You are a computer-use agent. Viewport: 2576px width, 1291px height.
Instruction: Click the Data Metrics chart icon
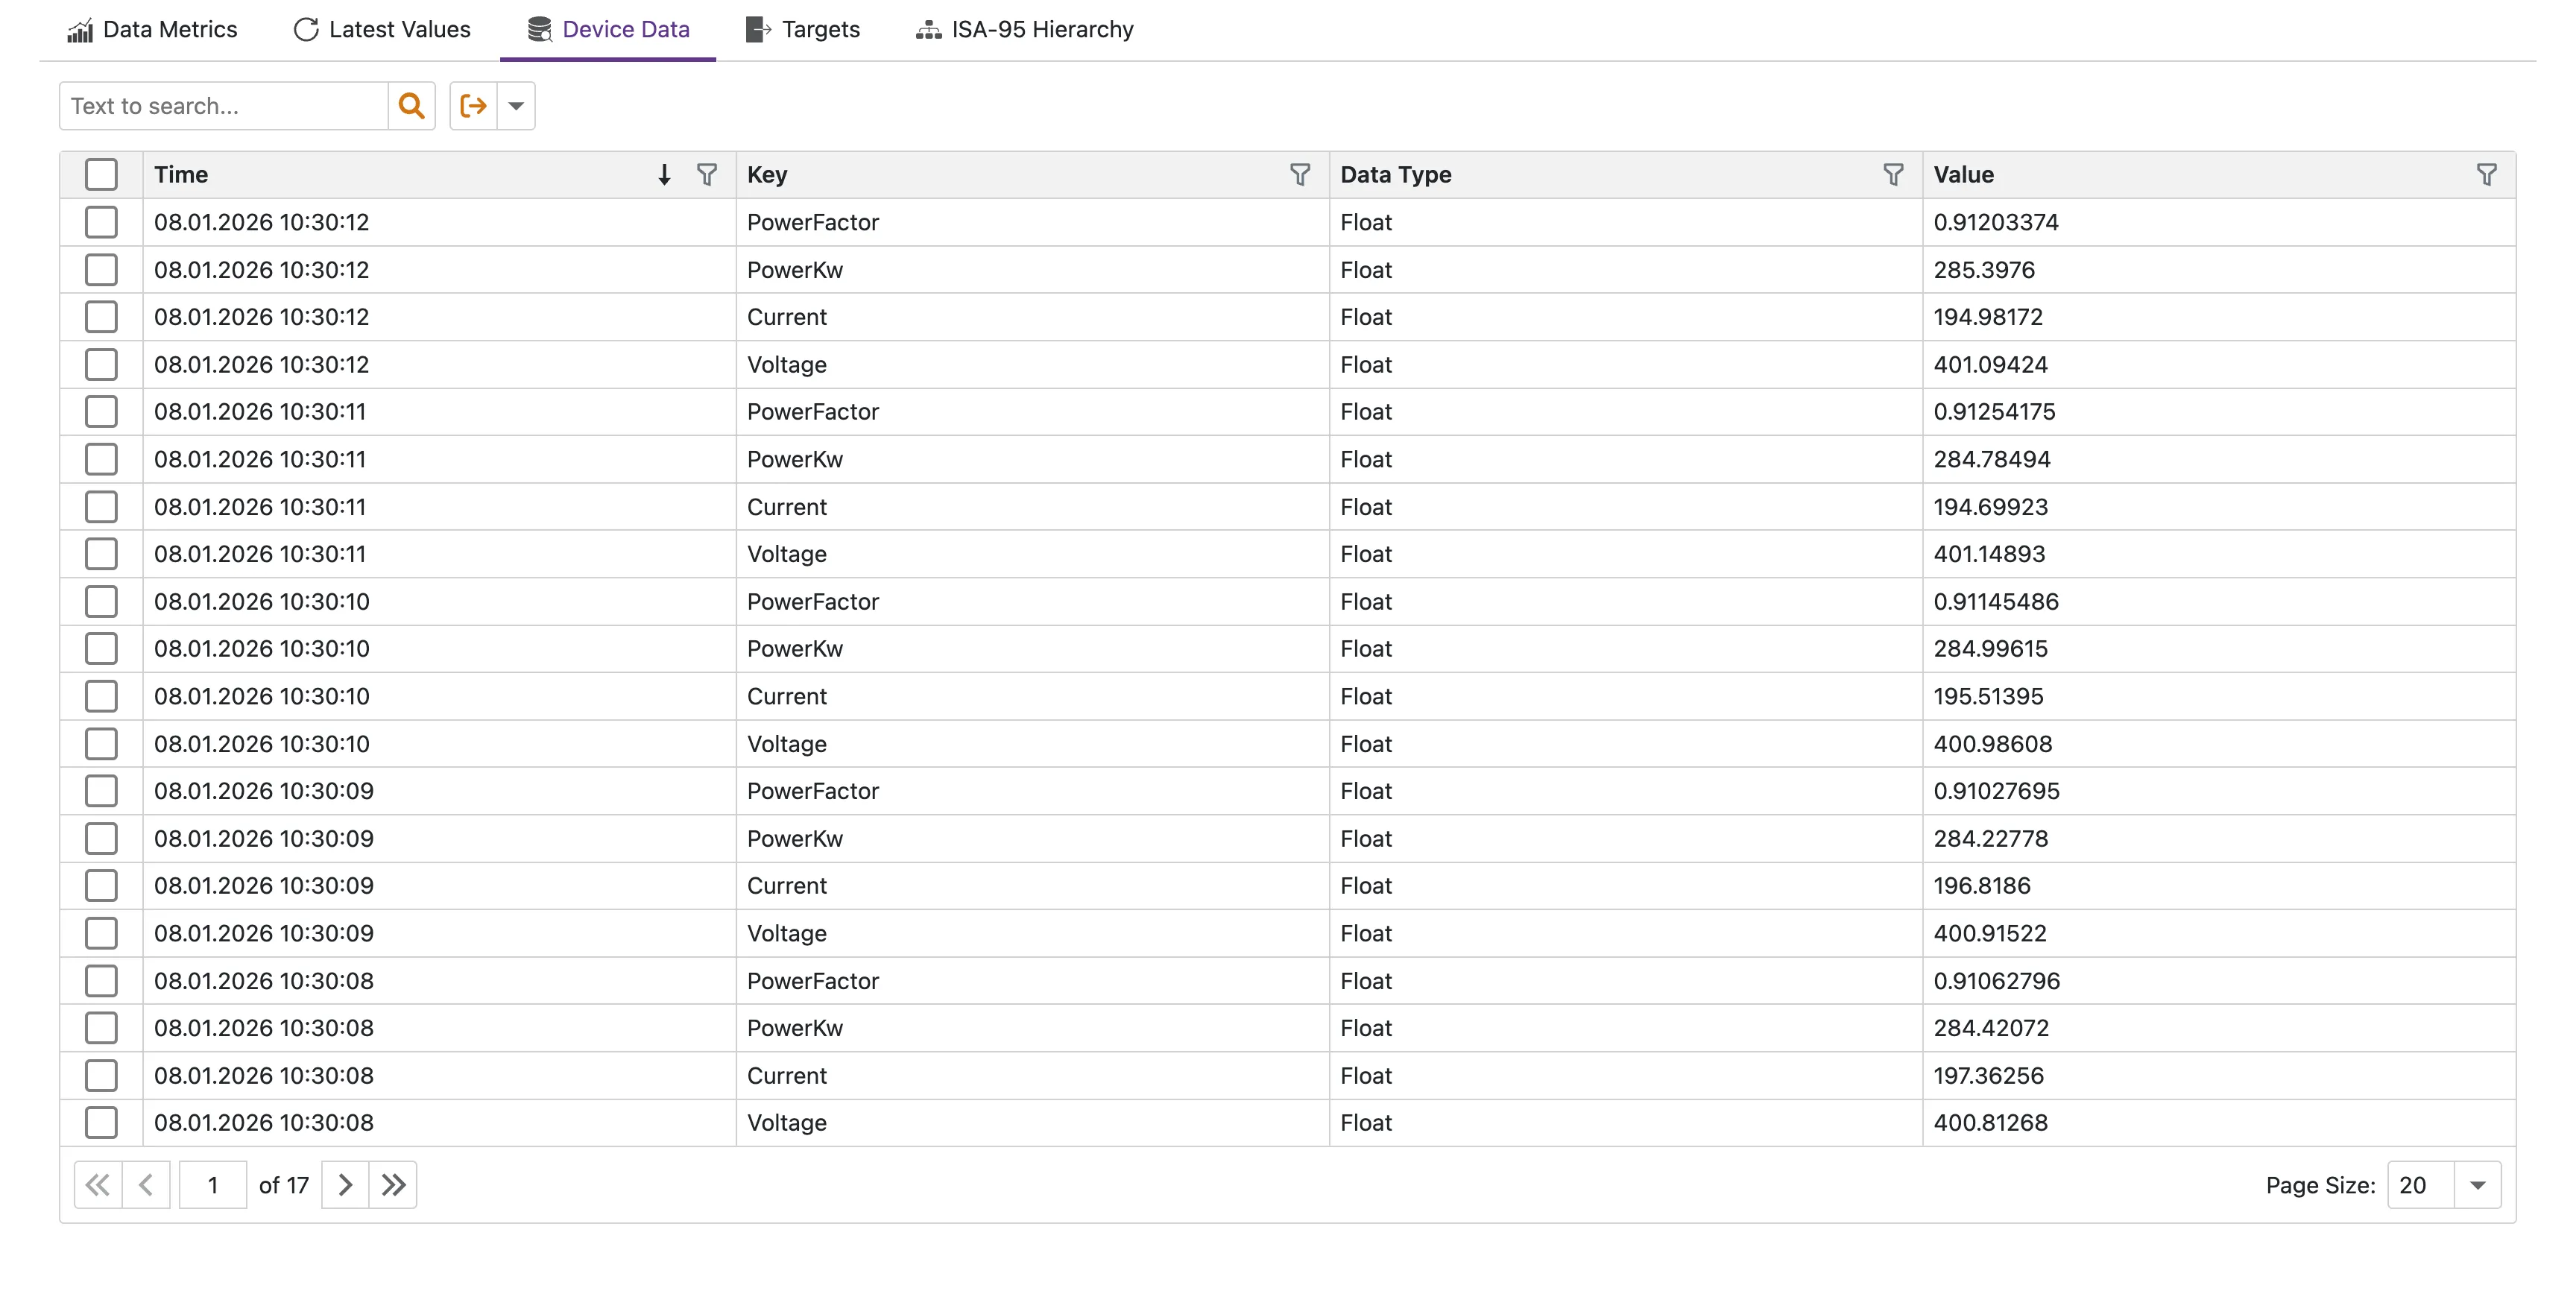pyautogui.click(x=81, y=29)
